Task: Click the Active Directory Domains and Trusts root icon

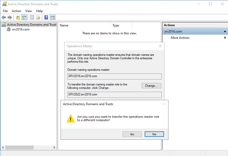Action: (4, 25)
